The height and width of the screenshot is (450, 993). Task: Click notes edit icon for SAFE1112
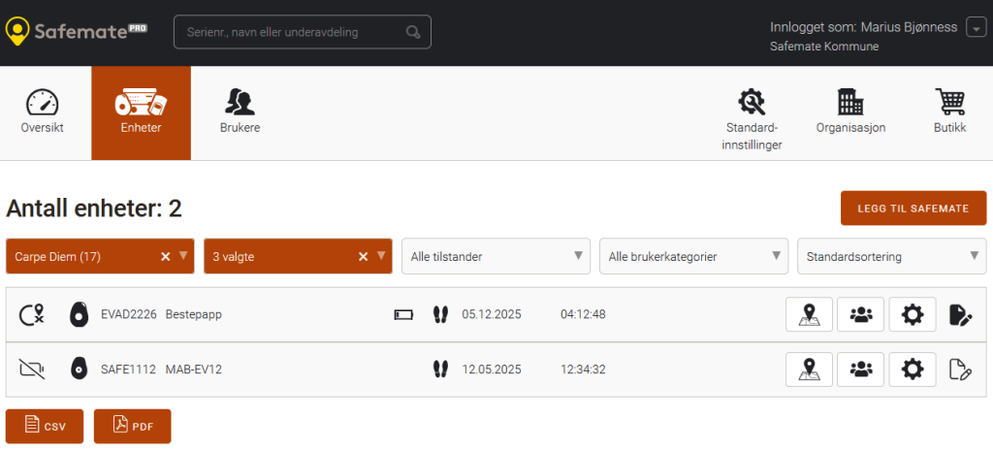coord(958,369)
